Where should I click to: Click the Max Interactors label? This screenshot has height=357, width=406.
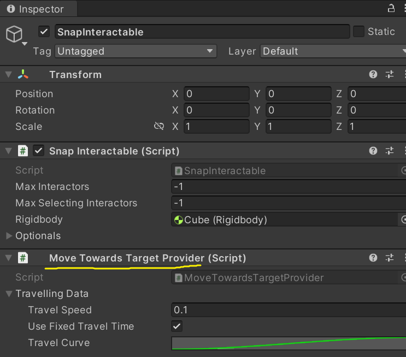click(x=52, y=187)
